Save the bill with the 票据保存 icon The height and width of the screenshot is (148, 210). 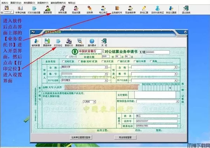47,43
